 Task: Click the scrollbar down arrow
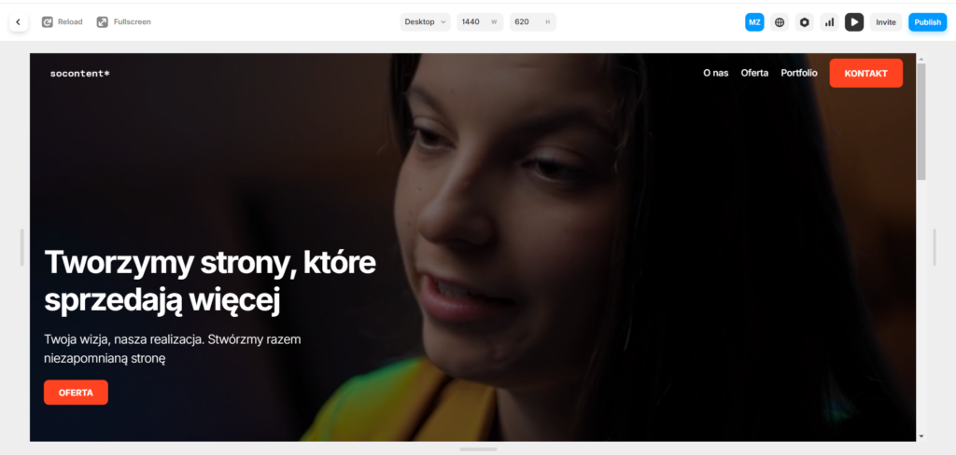pyautogui.click(x=921, y=436)
